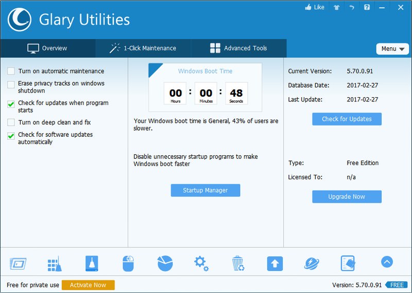
Task: Click the Free Edition type text
Action: [x=363, y=163]
